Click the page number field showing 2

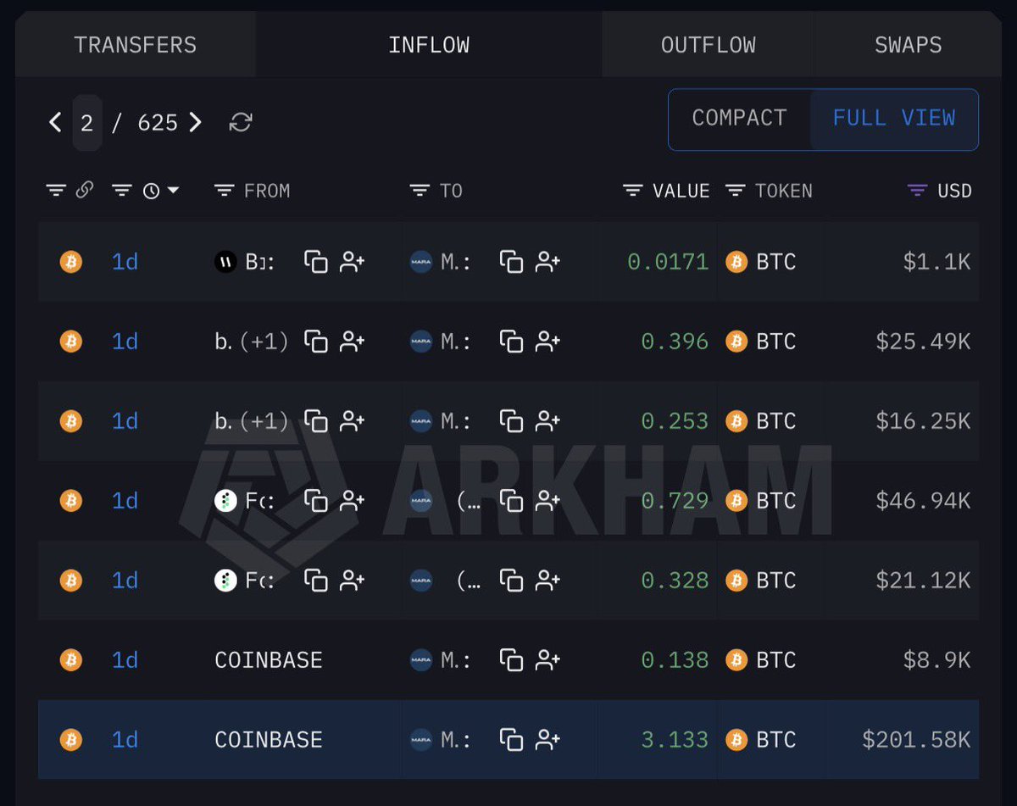(x=87, y=123)
